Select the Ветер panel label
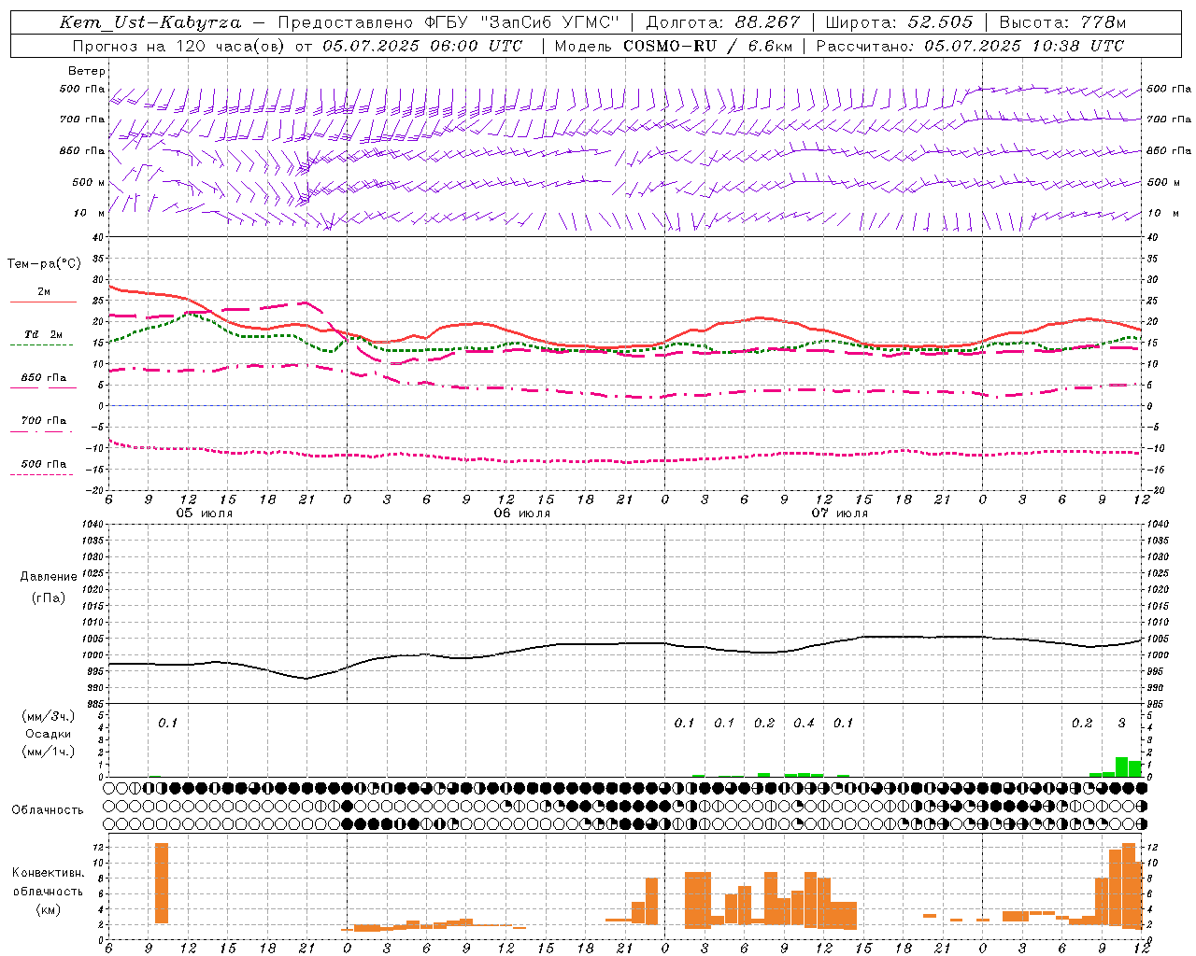 pos(87,71)
